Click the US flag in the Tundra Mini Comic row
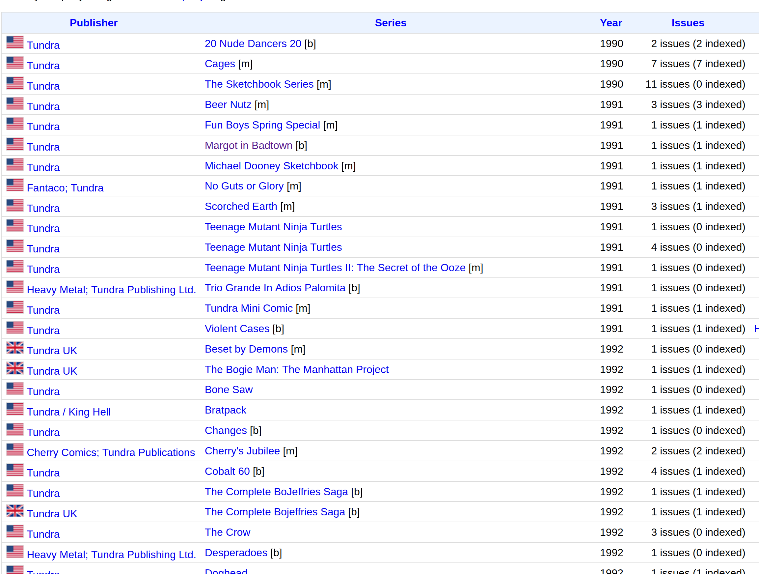The image size is (759, 574). [15, 307]
